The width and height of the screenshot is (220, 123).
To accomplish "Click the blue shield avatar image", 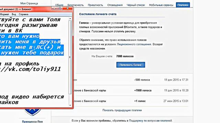I will tap(33, 112).
